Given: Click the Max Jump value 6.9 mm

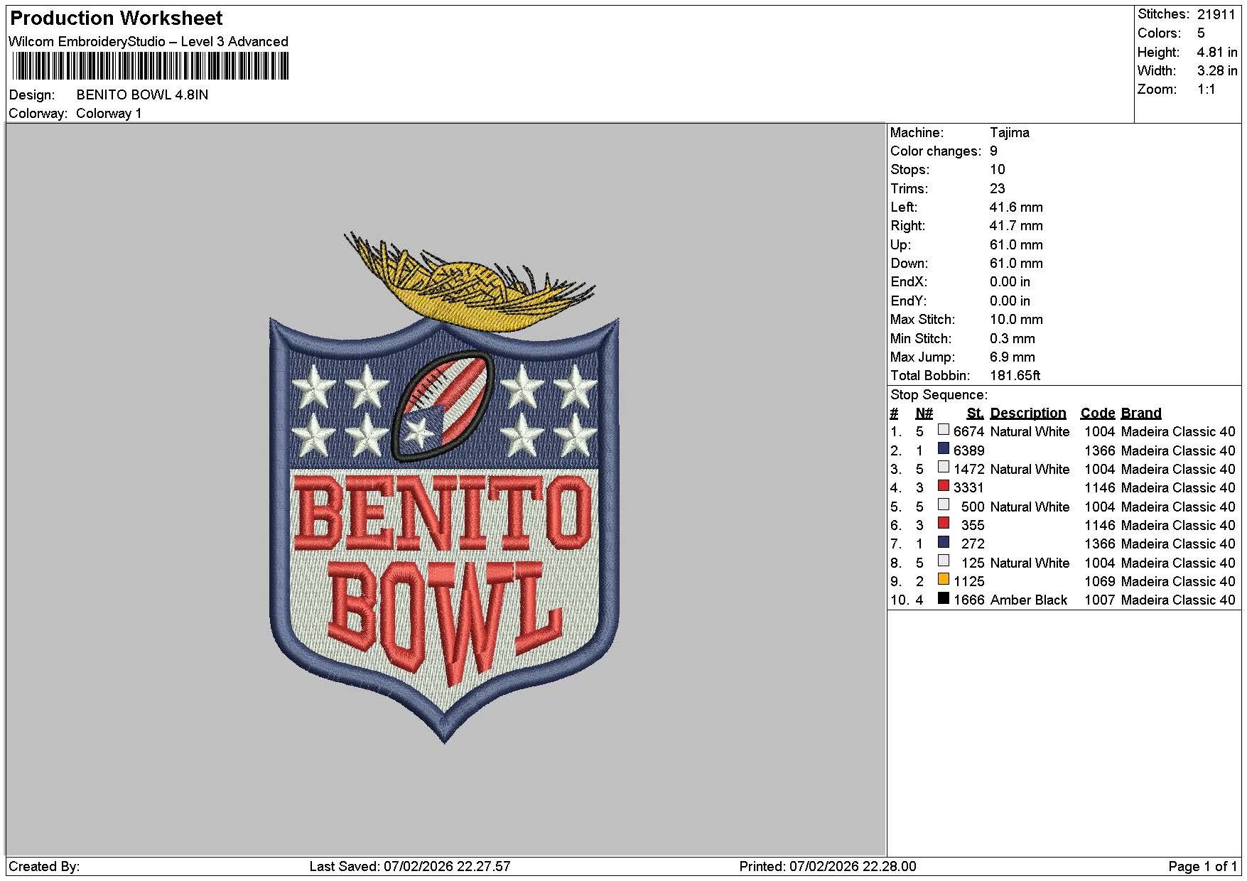Looking at the screenshot, I should (1012, 357).
